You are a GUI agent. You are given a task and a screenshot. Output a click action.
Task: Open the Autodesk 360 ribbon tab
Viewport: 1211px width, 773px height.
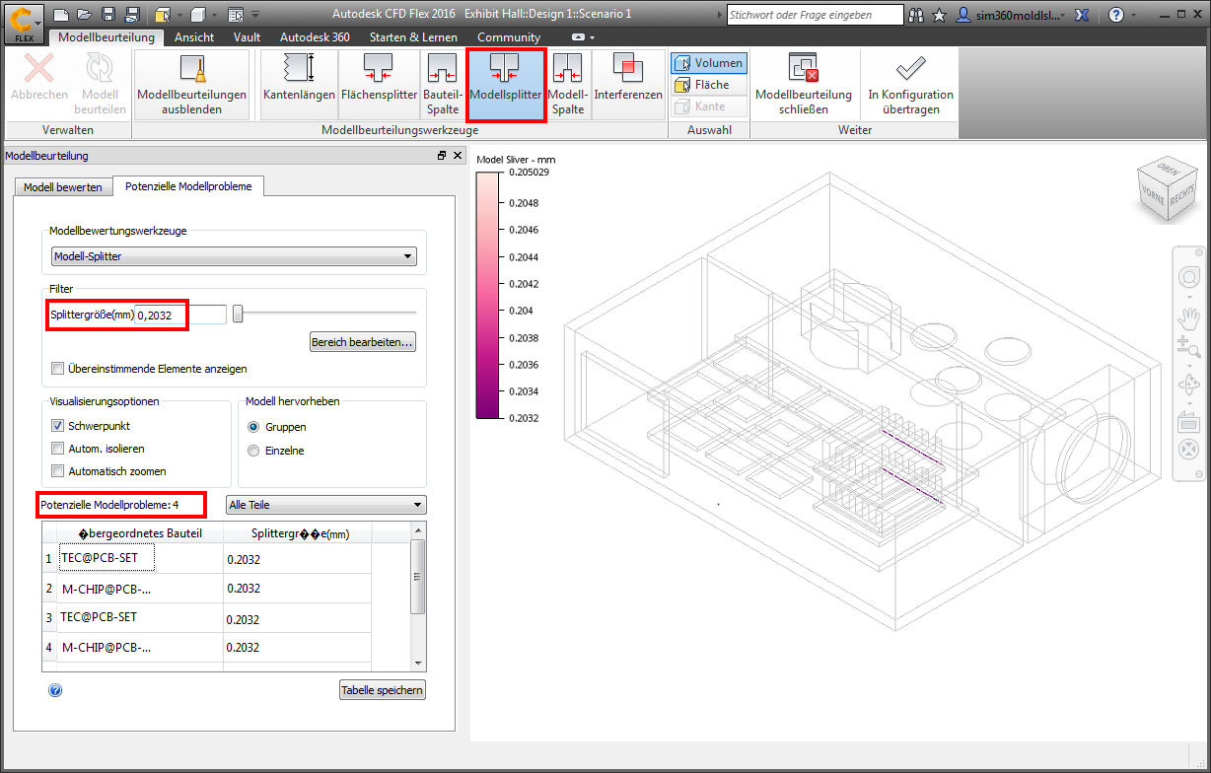click(x=315, y=36)
